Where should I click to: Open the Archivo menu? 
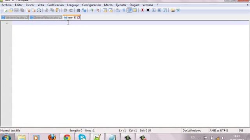pos(7,5)
